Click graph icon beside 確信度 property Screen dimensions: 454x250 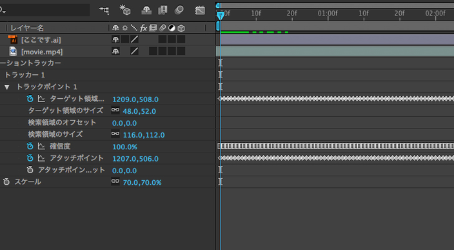click(x=41, y=147)
